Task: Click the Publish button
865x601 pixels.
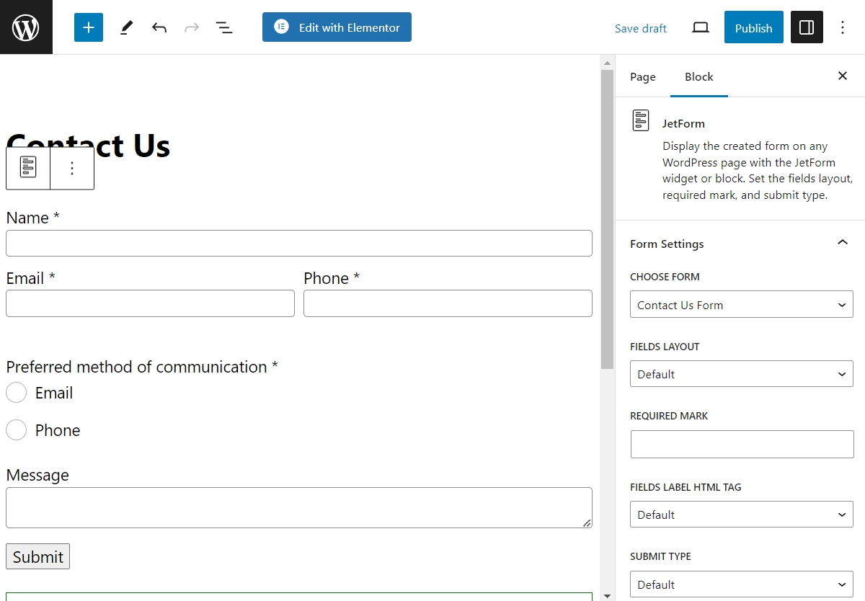Action: (753, 27)
